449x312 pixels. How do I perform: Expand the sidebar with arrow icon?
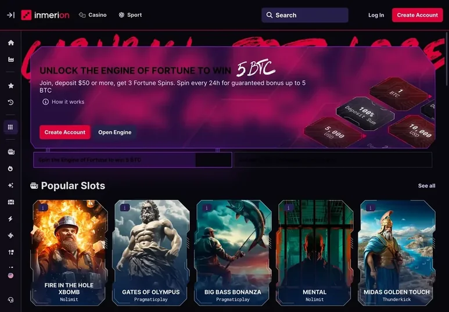(x=10, y=15)
